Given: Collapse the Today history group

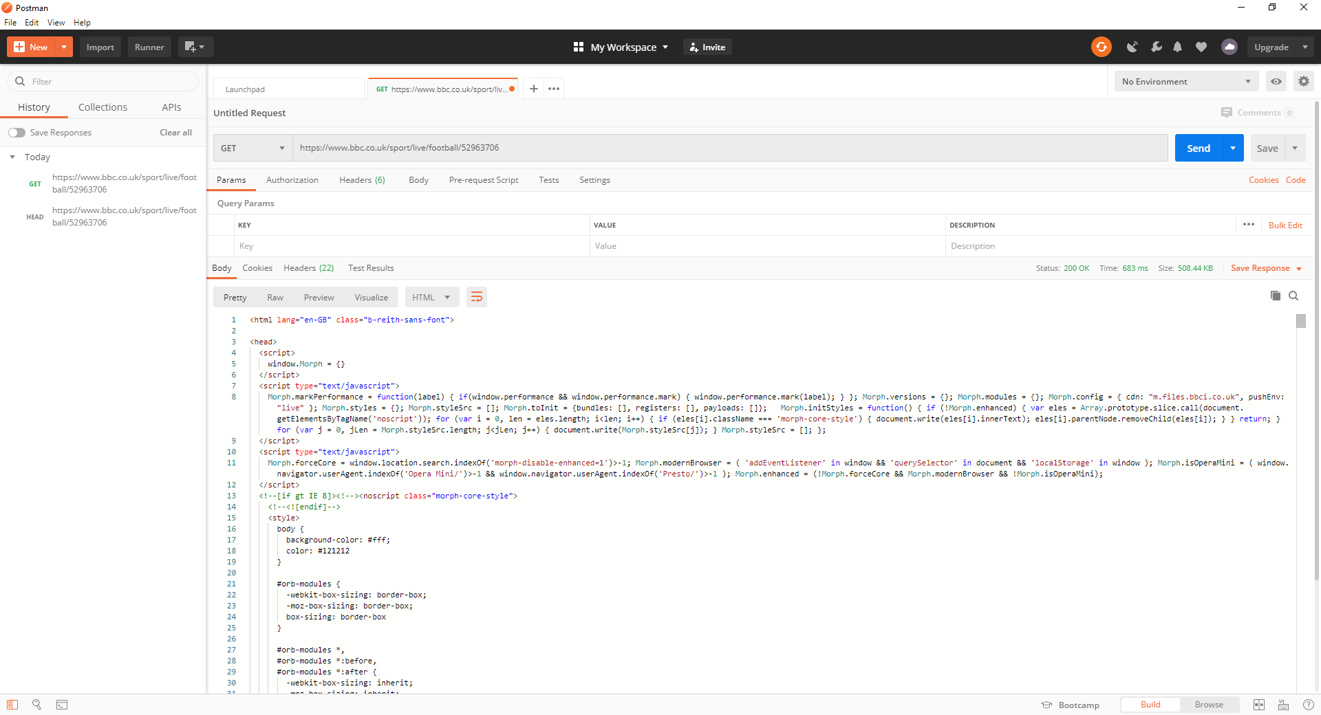Looking at the screenshot, I should coord(12,157).
